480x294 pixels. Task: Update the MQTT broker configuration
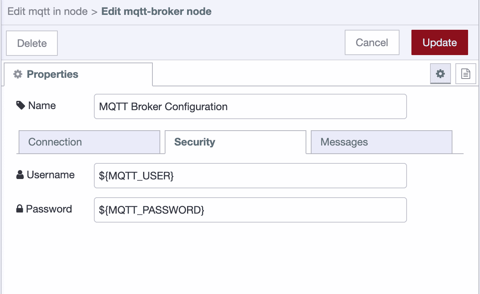tap(439, 42)
